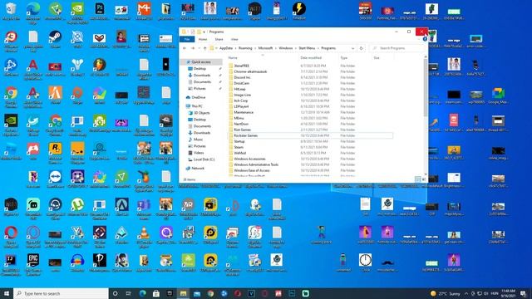532x299 pixels.
Task: Open Music in the navigation pane
Action: [198, 140]
